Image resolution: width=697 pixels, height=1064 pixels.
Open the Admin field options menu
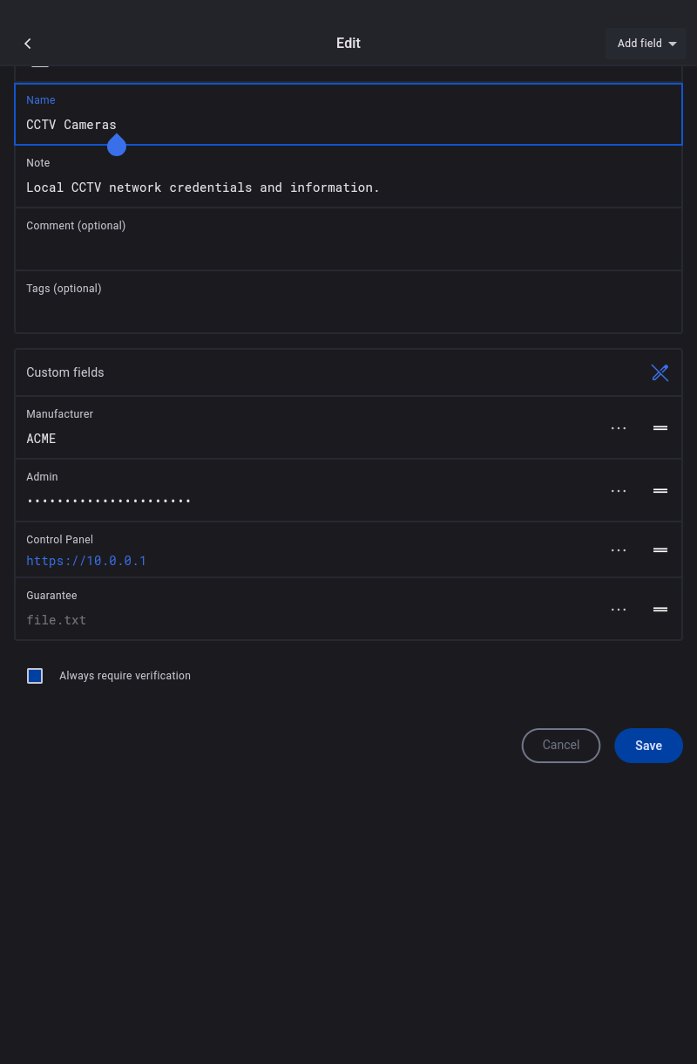pyautogui.click(x=619, y=491)
